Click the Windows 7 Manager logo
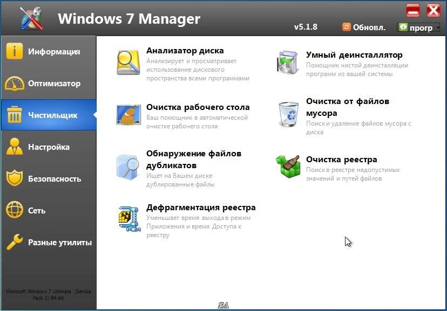This screenshot has height=311, width=447. coord(32,18)
